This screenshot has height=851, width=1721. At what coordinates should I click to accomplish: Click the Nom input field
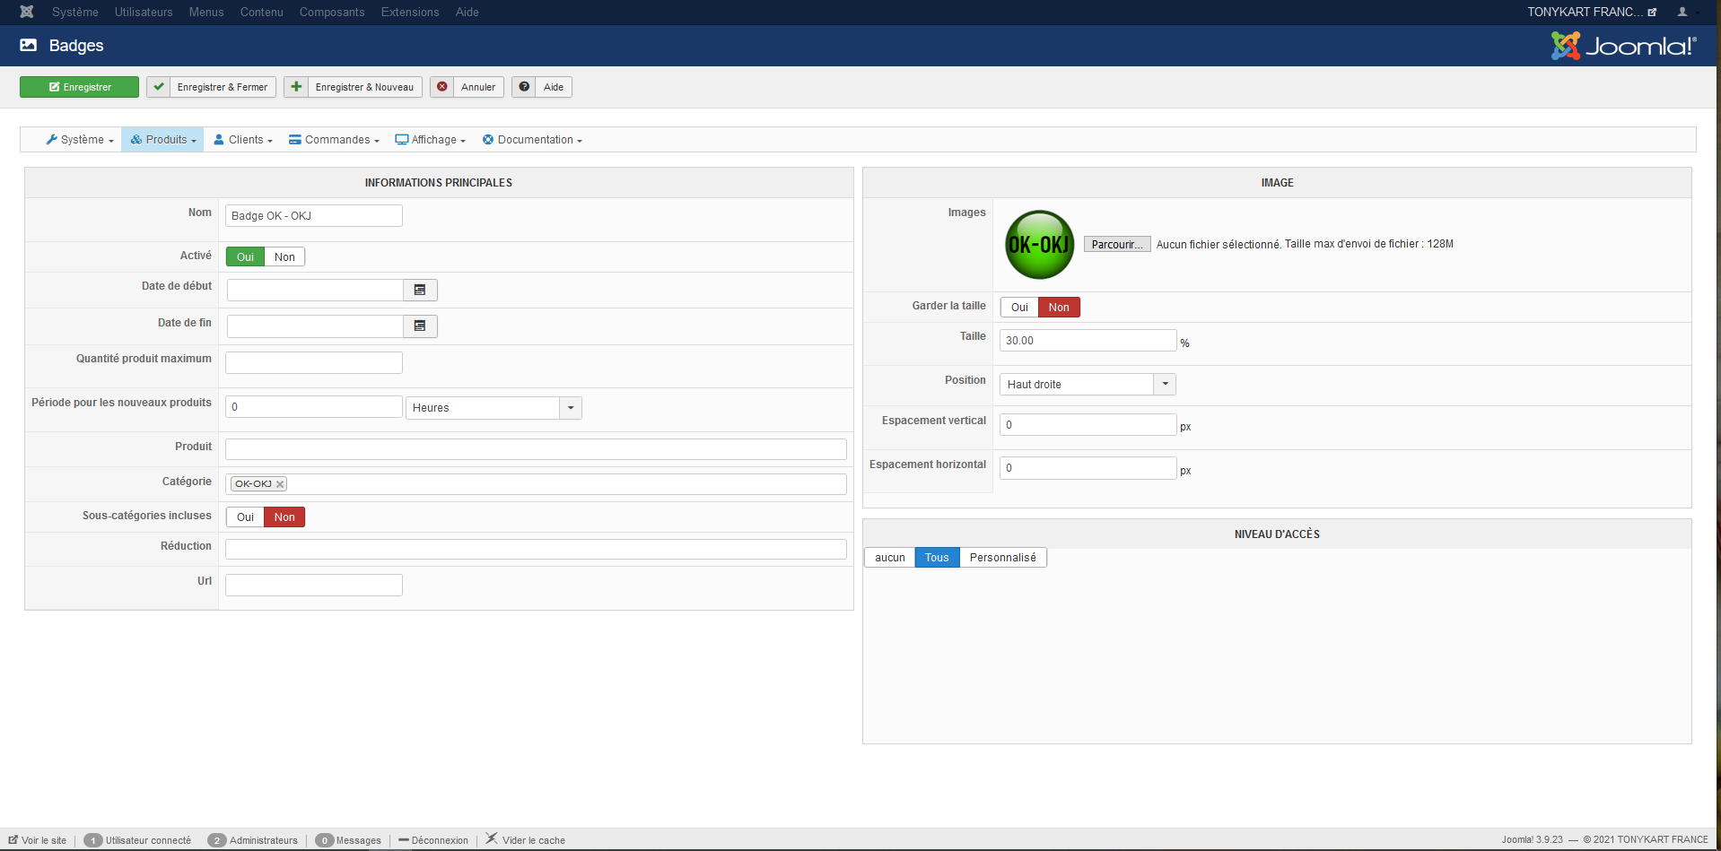point(314,215)
